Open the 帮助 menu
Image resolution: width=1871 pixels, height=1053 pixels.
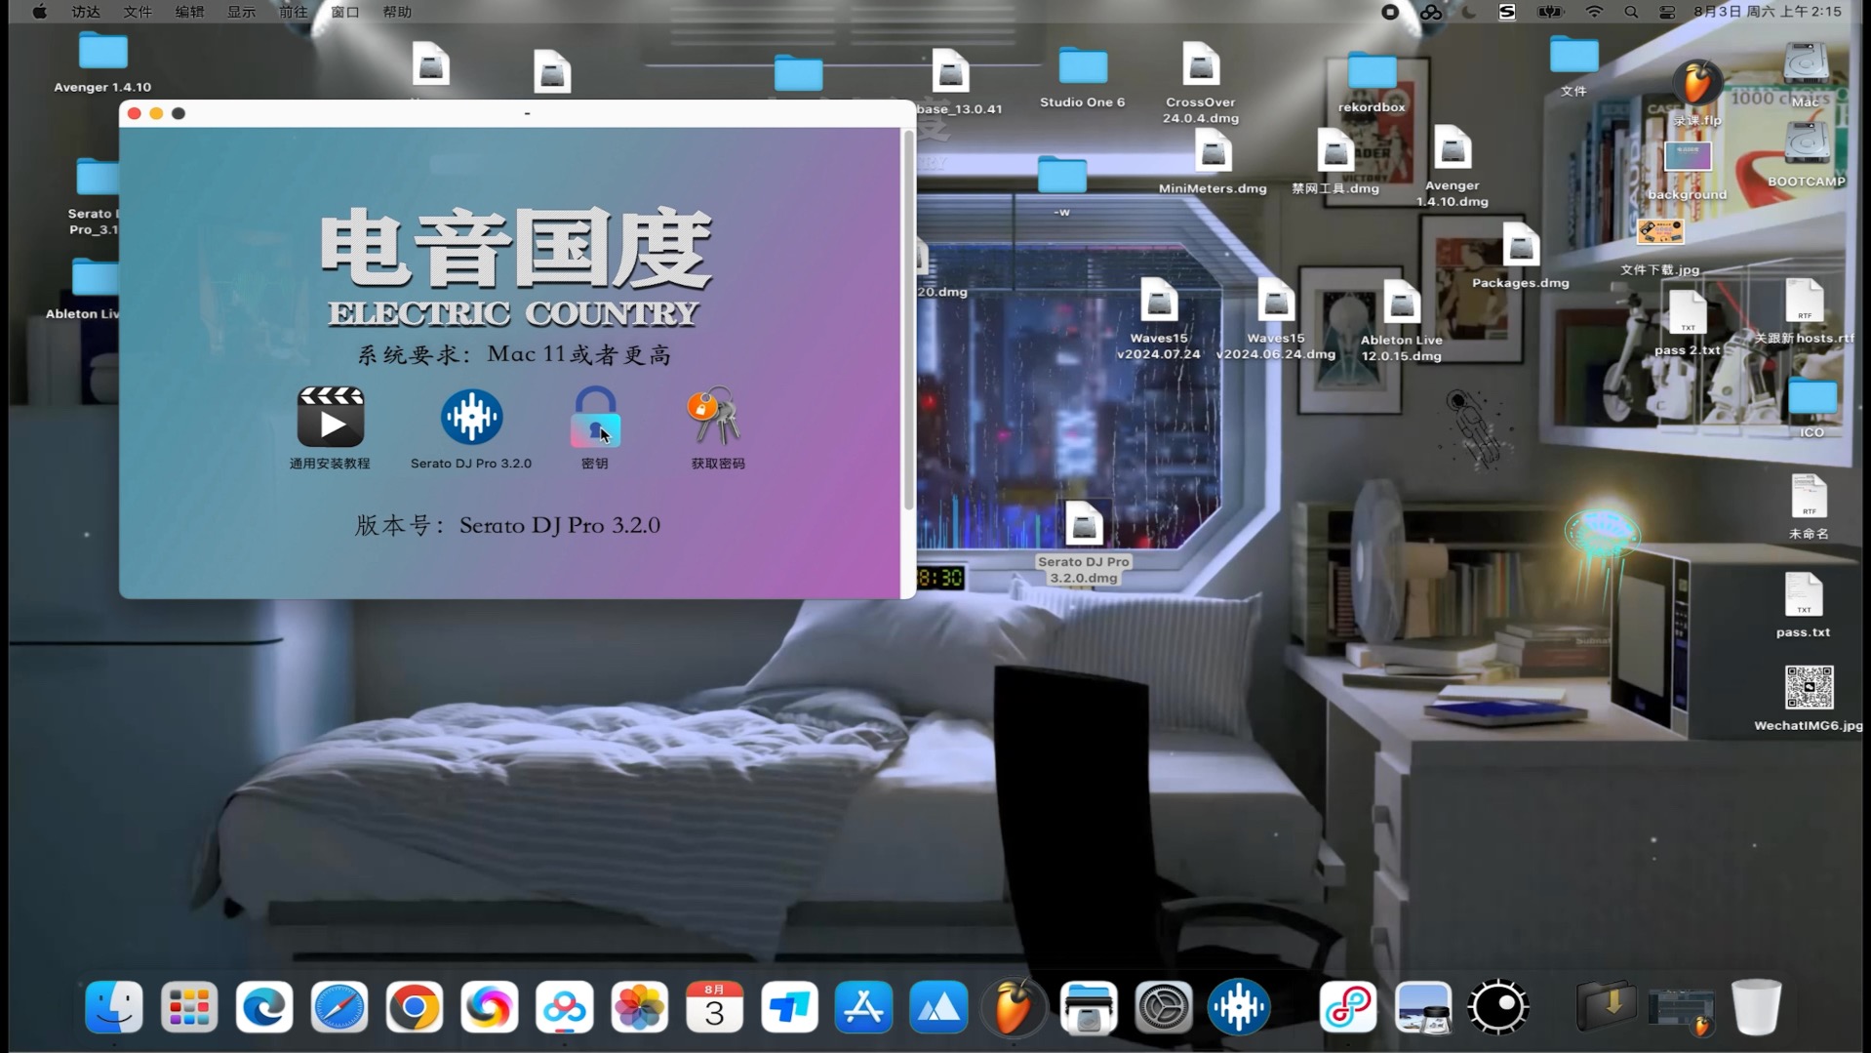tap(397, 12)
